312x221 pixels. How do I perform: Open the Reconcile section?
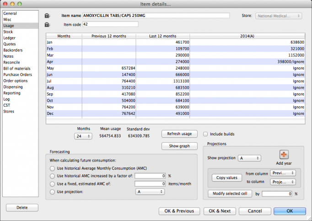click(x=21, y=62)
